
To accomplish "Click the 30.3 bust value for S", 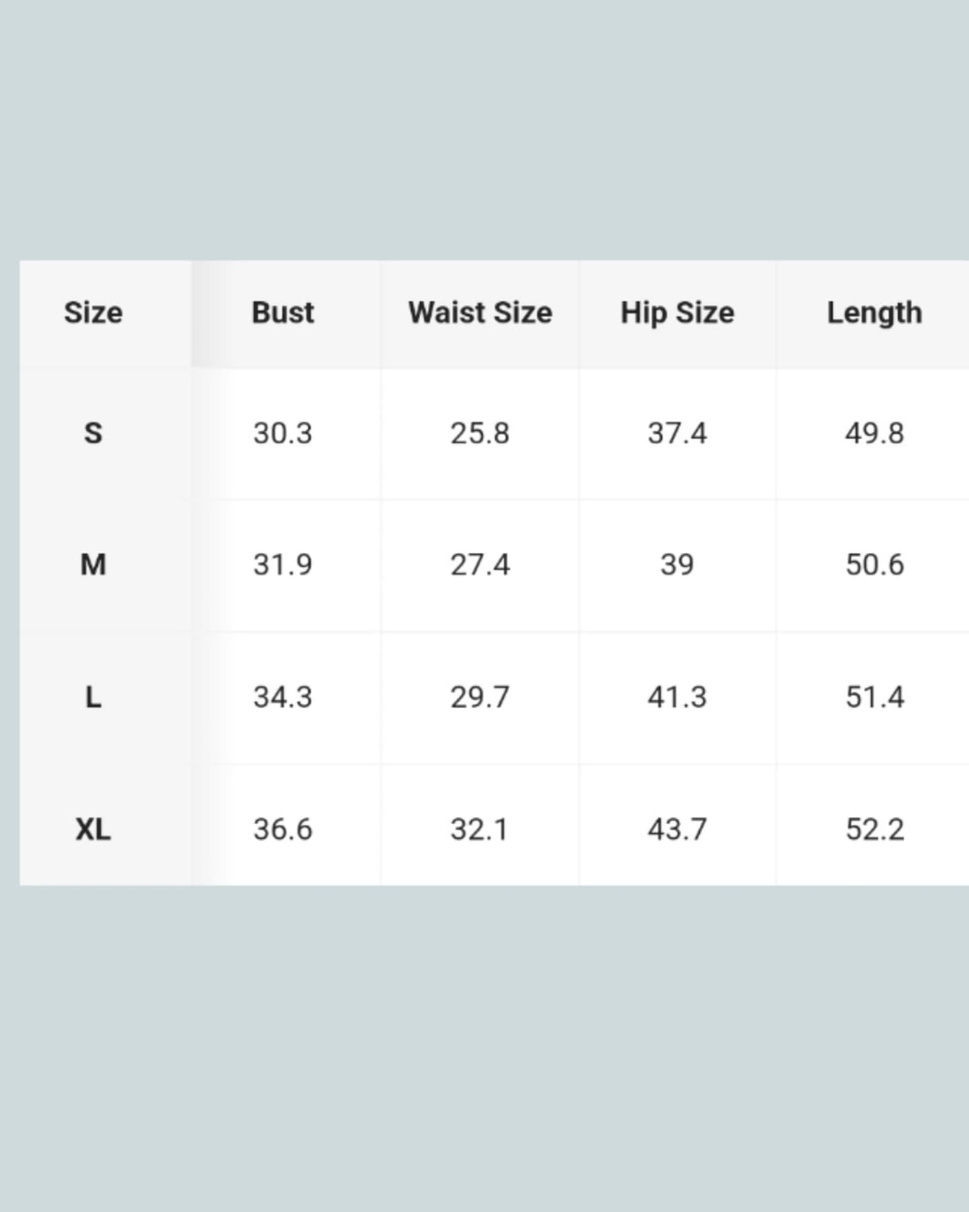I will [x=283, y=433].
